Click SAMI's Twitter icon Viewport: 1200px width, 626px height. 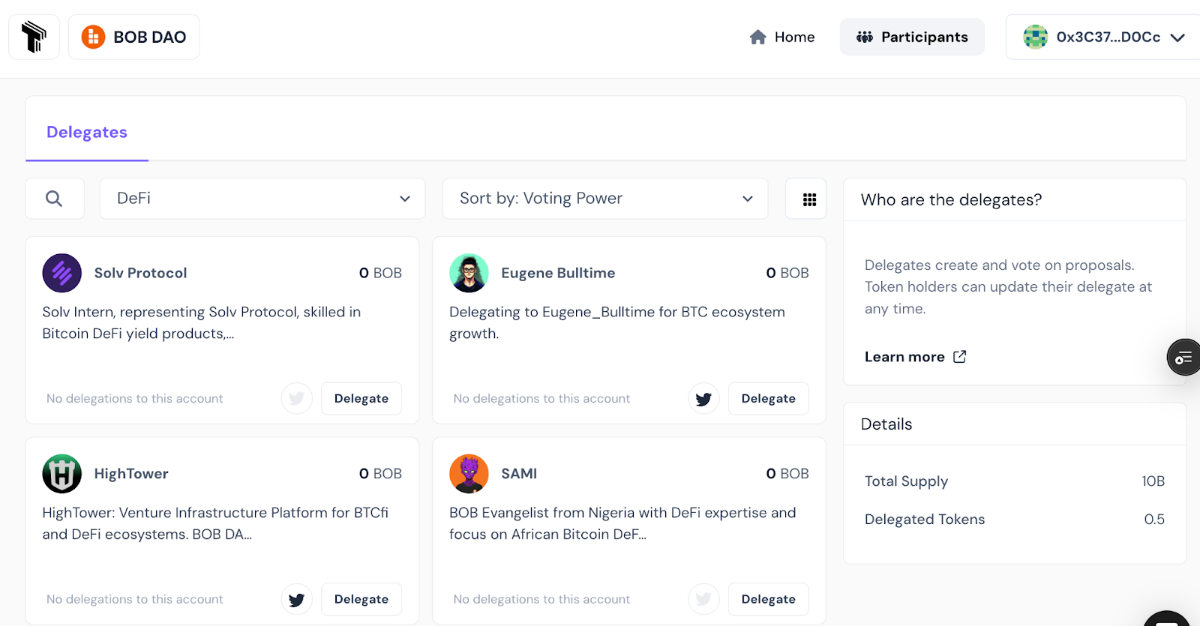(703, 600)
